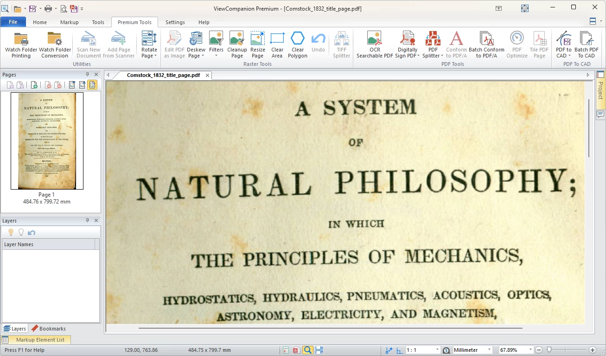Select the Clear Area tool
Screen dimensions: 606x356
click(277, 45)
